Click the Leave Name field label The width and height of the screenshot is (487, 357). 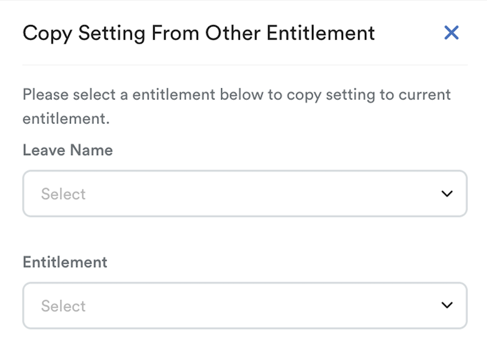pos(67,150)
